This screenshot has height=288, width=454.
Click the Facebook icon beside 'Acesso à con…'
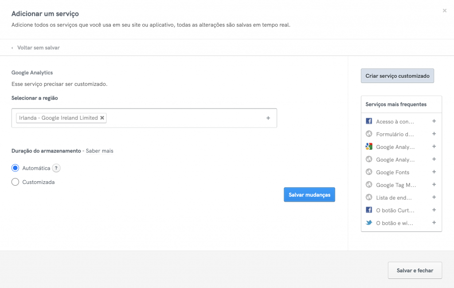coord(369,121)
